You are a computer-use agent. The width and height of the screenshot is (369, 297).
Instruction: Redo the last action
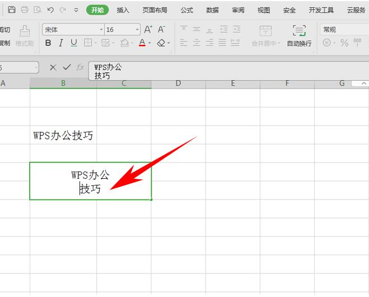click(x=63, y=10)
